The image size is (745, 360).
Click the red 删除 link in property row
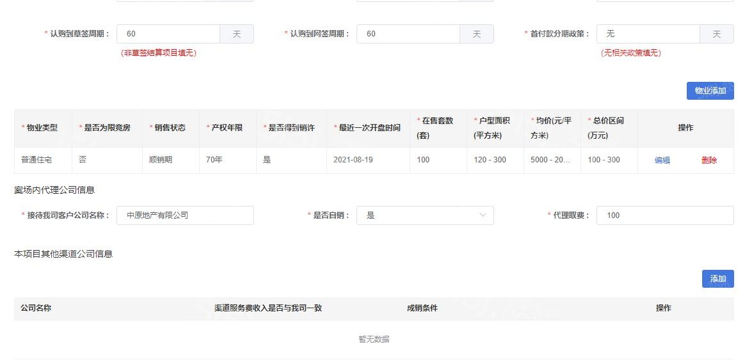709,160
